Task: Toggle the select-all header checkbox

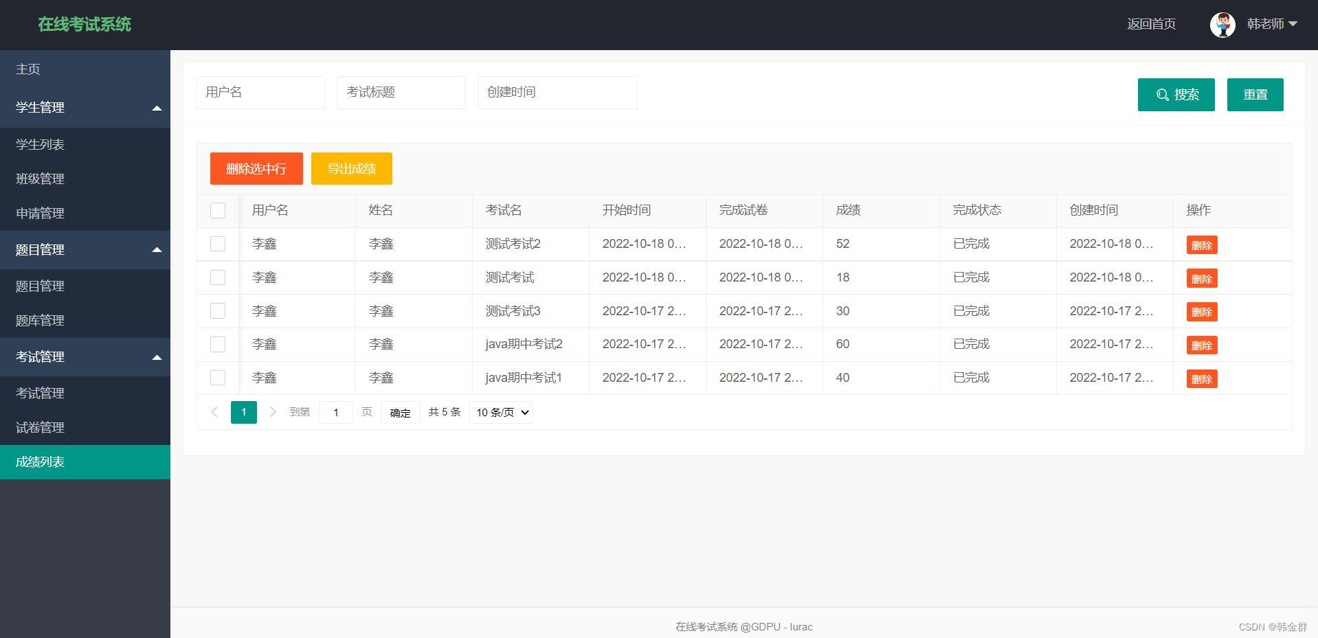Action: (x=218, y=211)
